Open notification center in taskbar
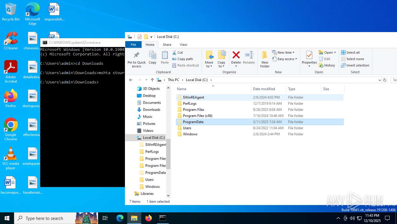 click(x=387, y=218)
